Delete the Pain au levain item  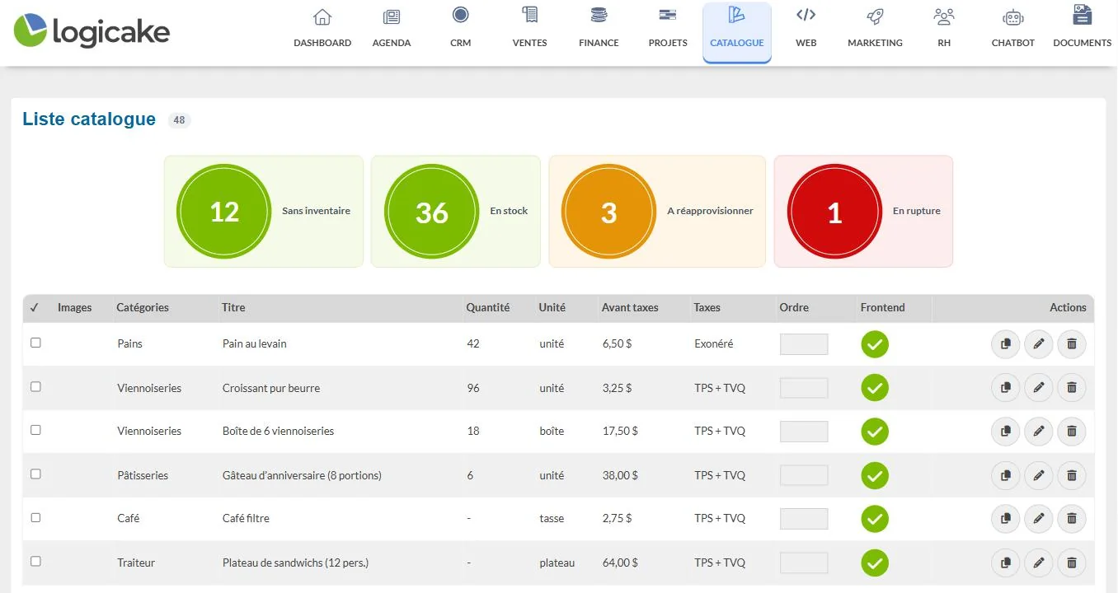[x=1072, y=344]
